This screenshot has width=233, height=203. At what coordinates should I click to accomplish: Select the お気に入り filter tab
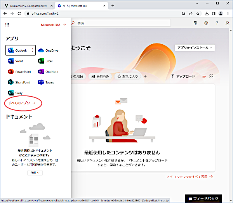click(127, 76)
